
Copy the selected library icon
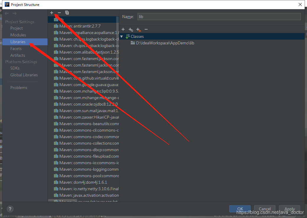coord(67,13)
